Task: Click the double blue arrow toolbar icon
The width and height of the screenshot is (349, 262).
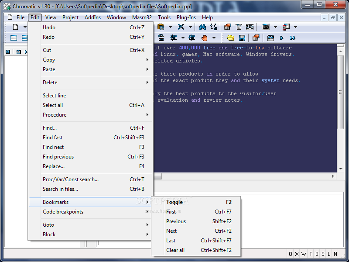Action: click(x=292, y=38)
